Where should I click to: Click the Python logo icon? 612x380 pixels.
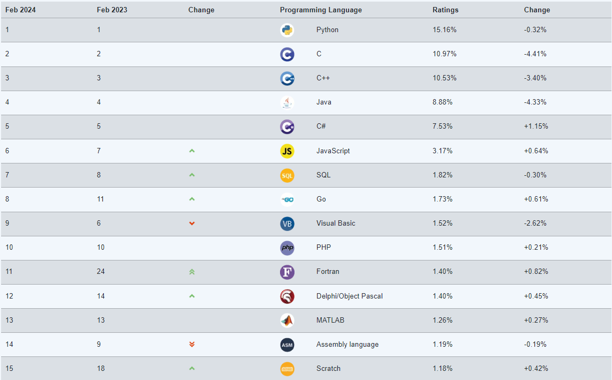tap(287, 30)
